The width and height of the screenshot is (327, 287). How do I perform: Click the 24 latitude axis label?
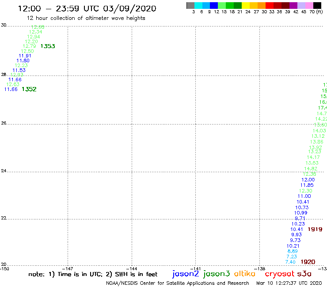click(4, 171)
